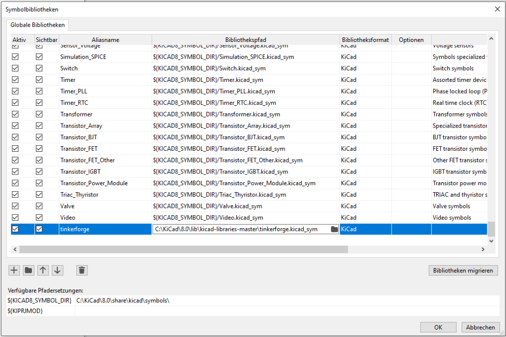Click the add new library plus icon

14,270
